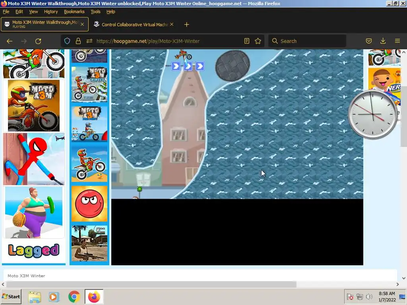Screen dimensions: 407x305
Task: Open the History menu
Action: coord(51,12)
